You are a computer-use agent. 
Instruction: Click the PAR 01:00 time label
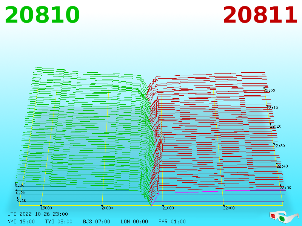[x=172, y=221]
